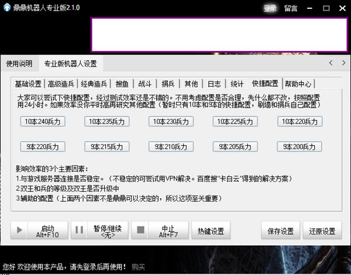Image resolution: width=351 pixels, height=275 pixels.
Task: Open the 登录 login link in title bar
Action: (x=270, y=8)
